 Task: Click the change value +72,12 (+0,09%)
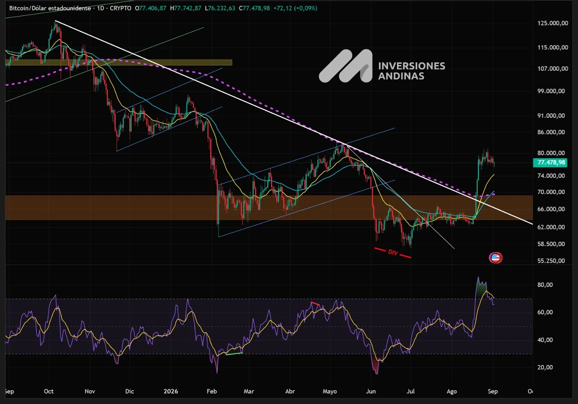tap(295, 8)
